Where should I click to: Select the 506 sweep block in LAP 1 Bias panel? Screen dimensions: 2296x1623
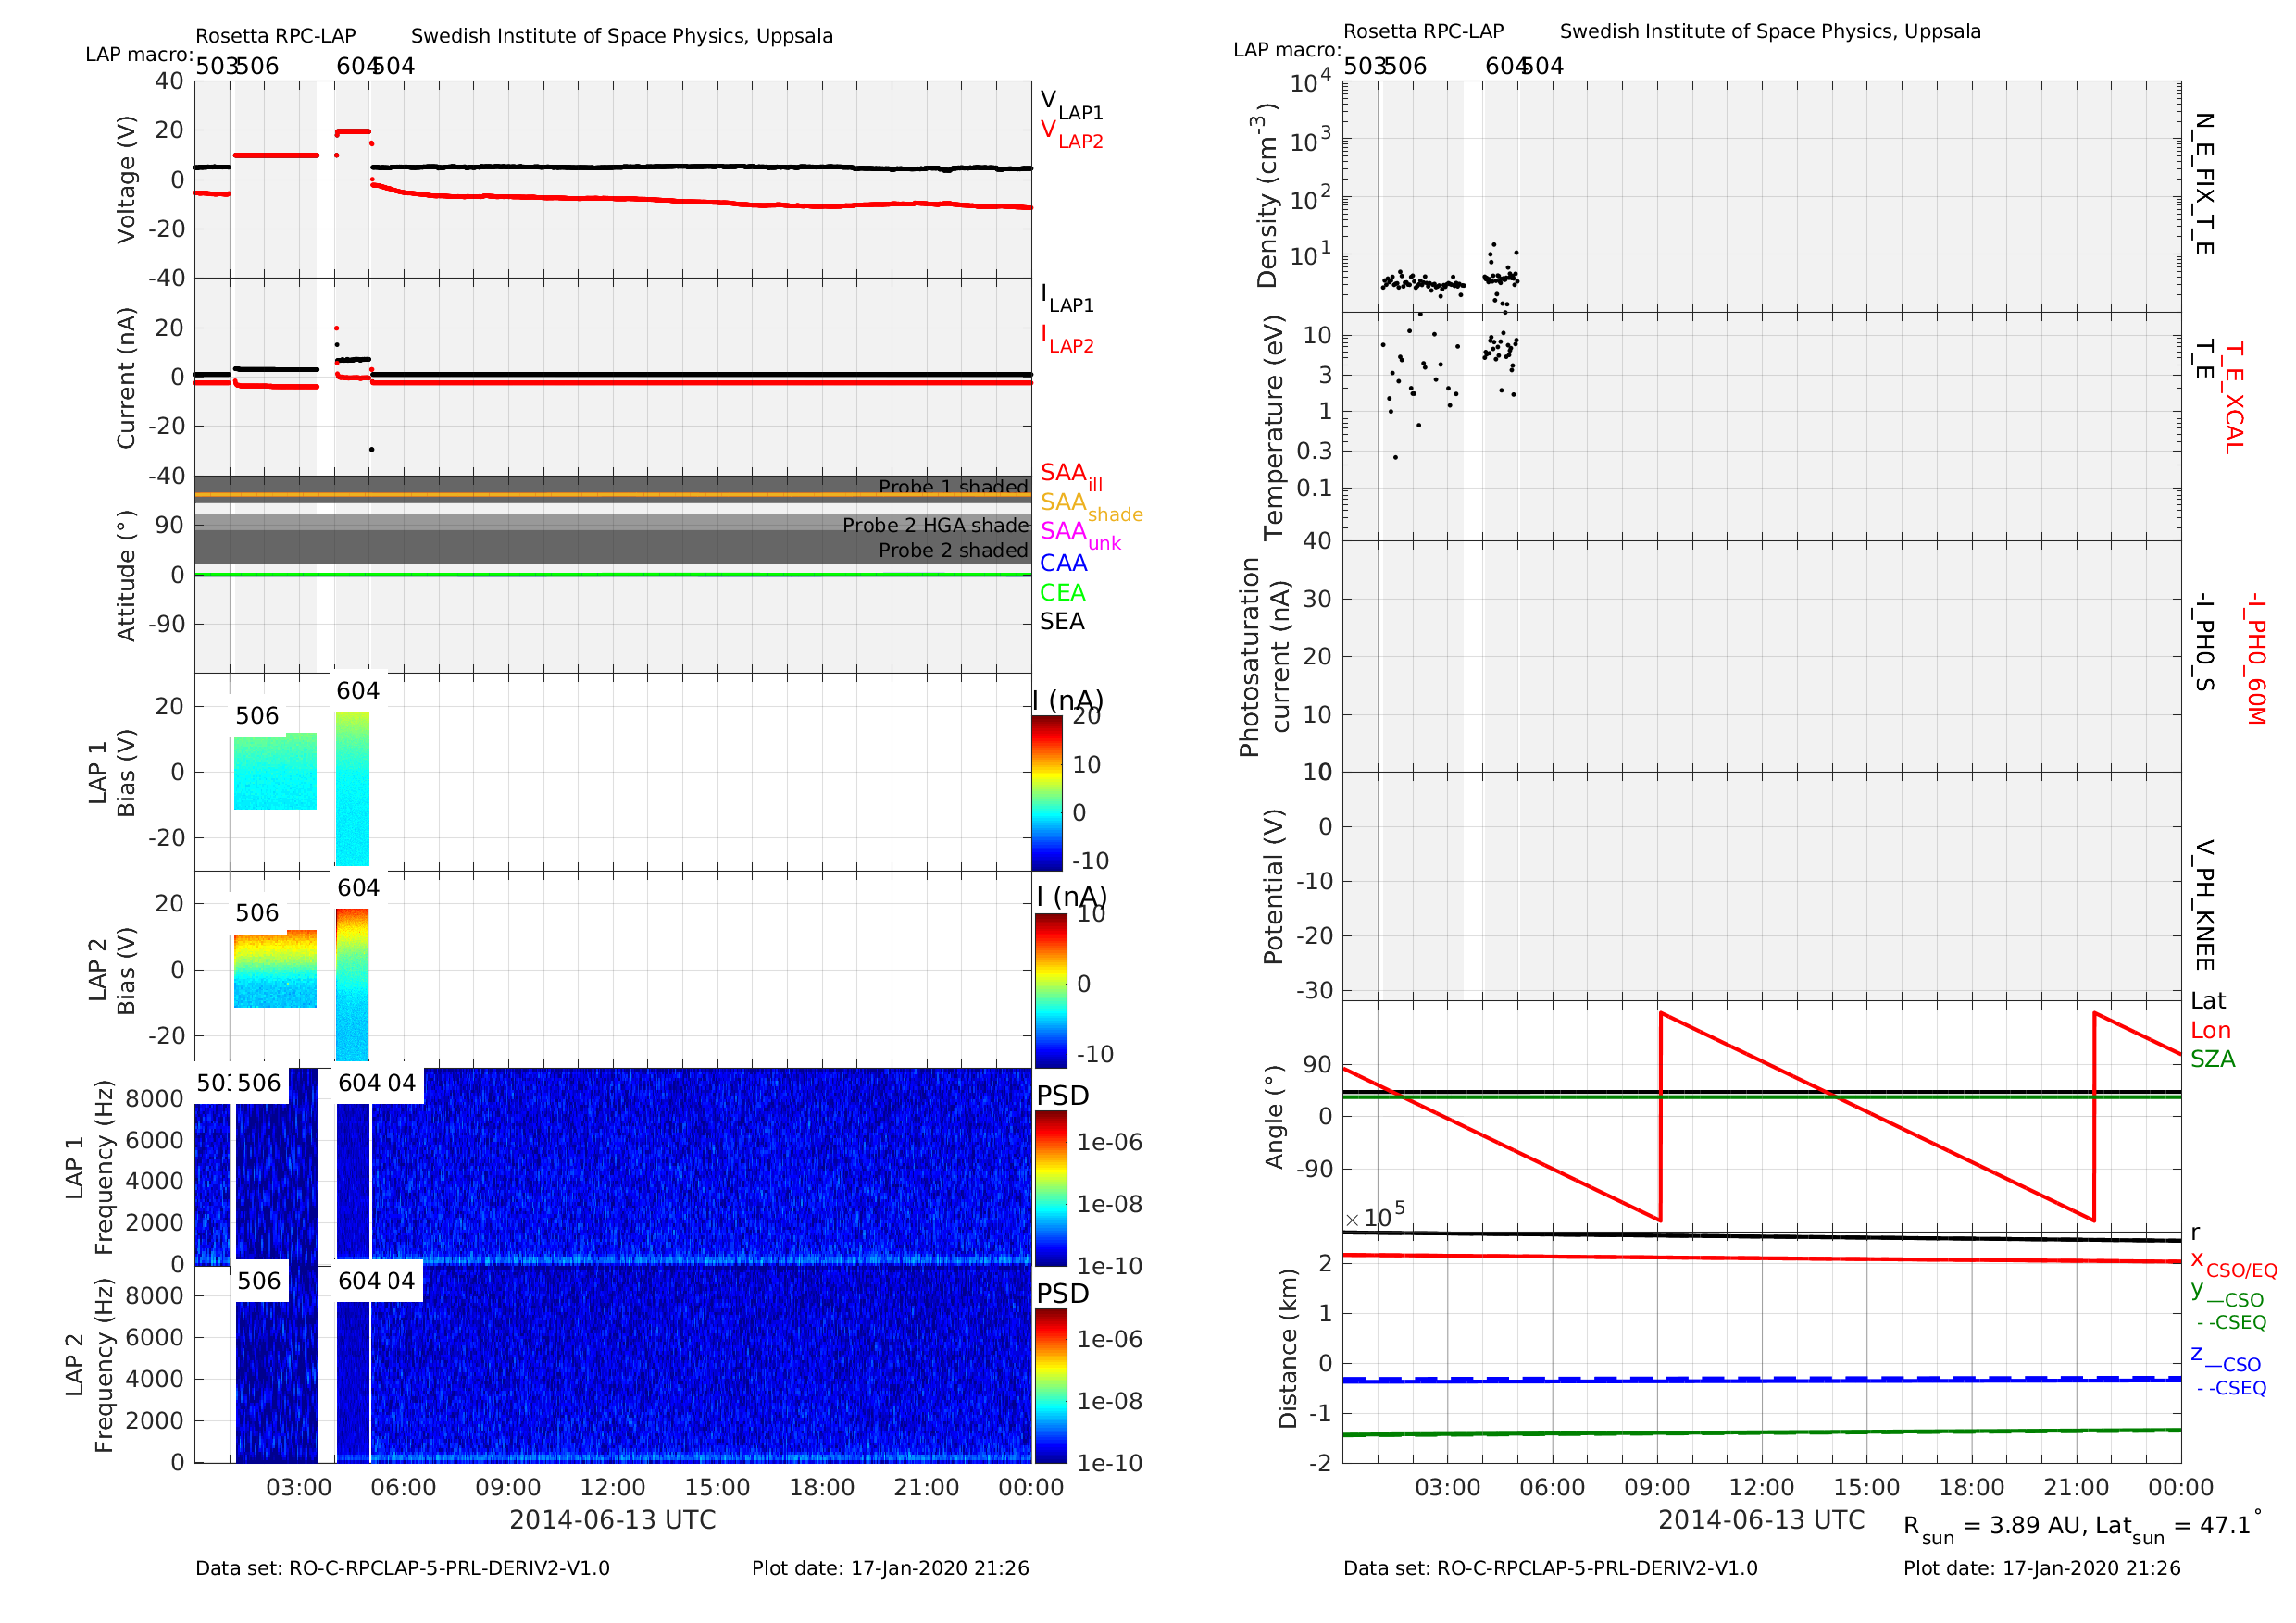pos(275,771)
